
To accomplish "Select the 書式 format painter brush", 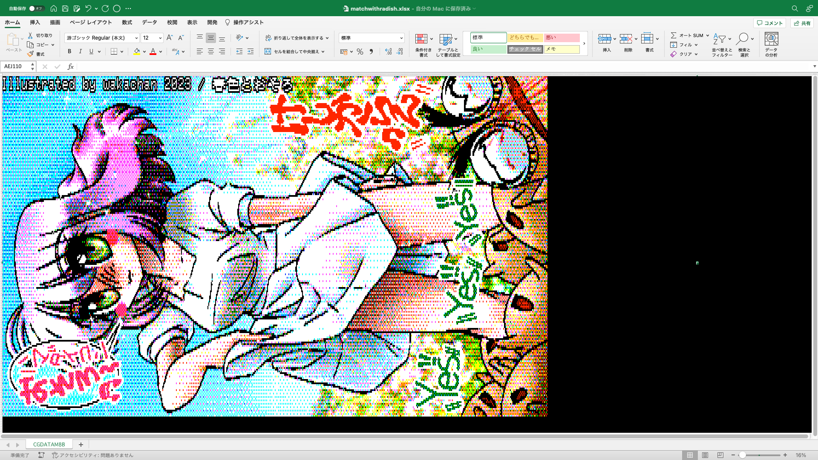I will [x=36, y=54].
